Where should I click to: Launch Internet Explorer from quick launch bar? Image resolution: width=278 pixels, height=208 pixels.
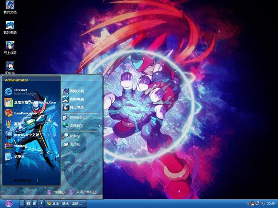coord(22,203)
